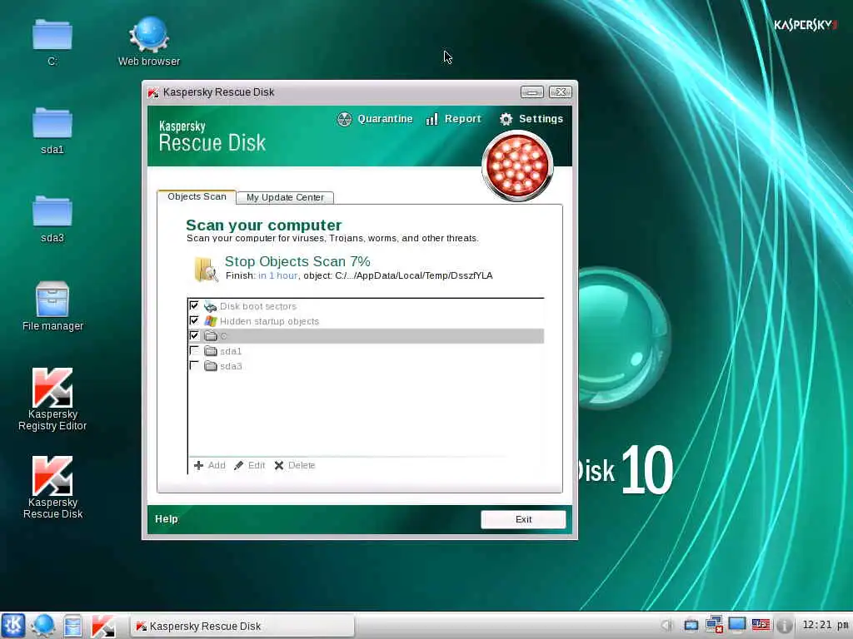The image size is (853, 639).
Task: Click Kaspersky Rescue Disk taskbar entry
Action: pyautogui.click(x=242, y=626)
